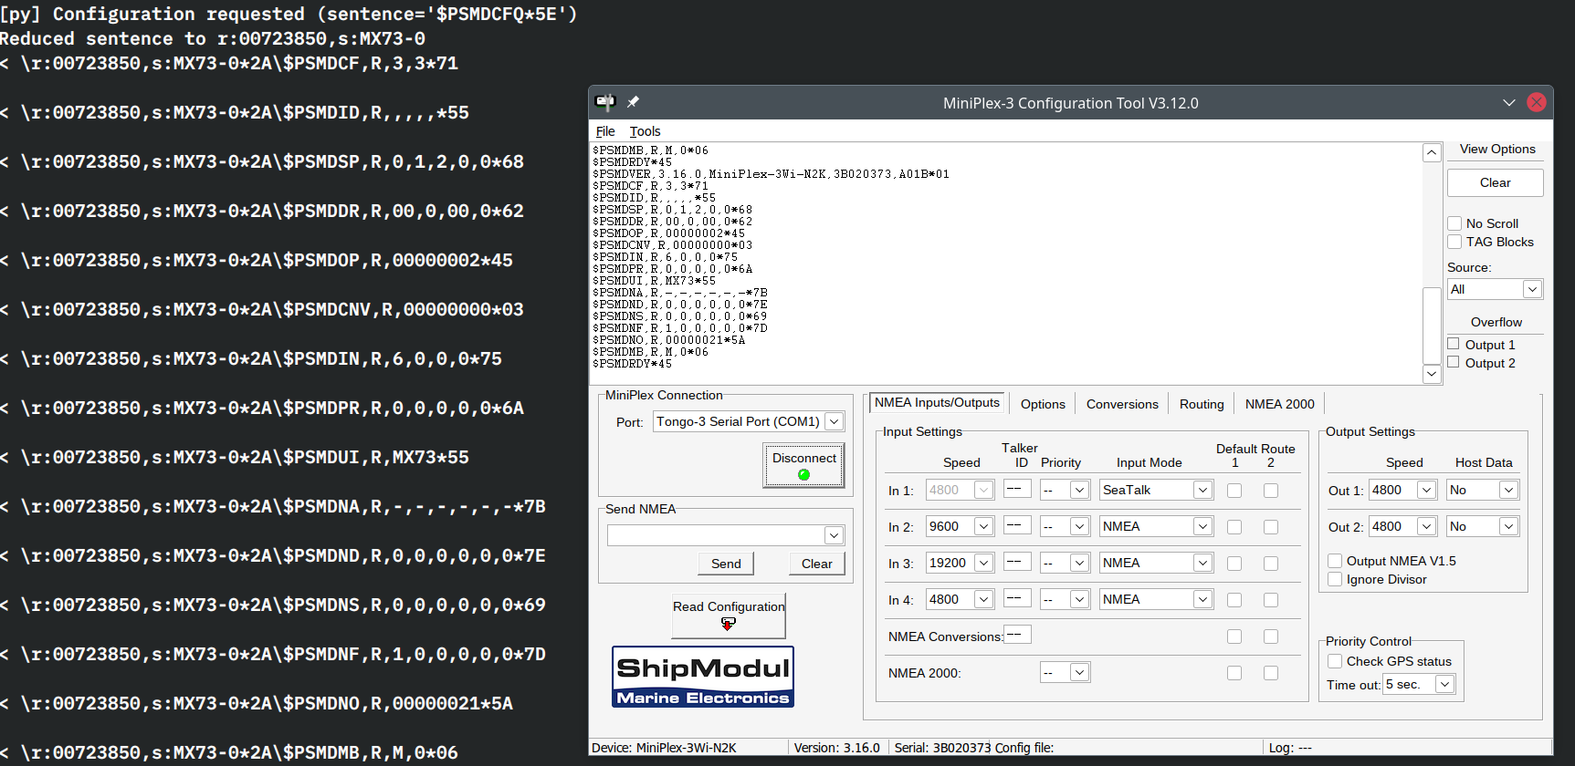The width and height of the screenshot is (1575, 766).
Task: Open In 3 Priority dropdown
Action: click(1066, 563)
